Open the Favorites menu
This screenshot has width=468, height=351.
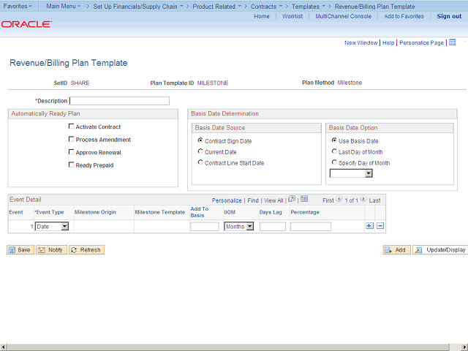point(18,6)
